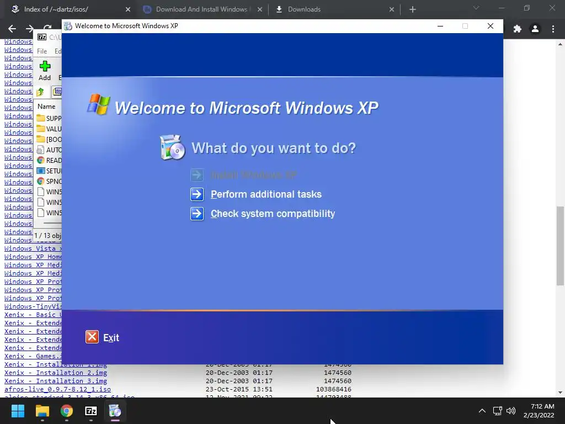Click the network tray icon
Screen dimensions: 565x424
coord(498,411)
